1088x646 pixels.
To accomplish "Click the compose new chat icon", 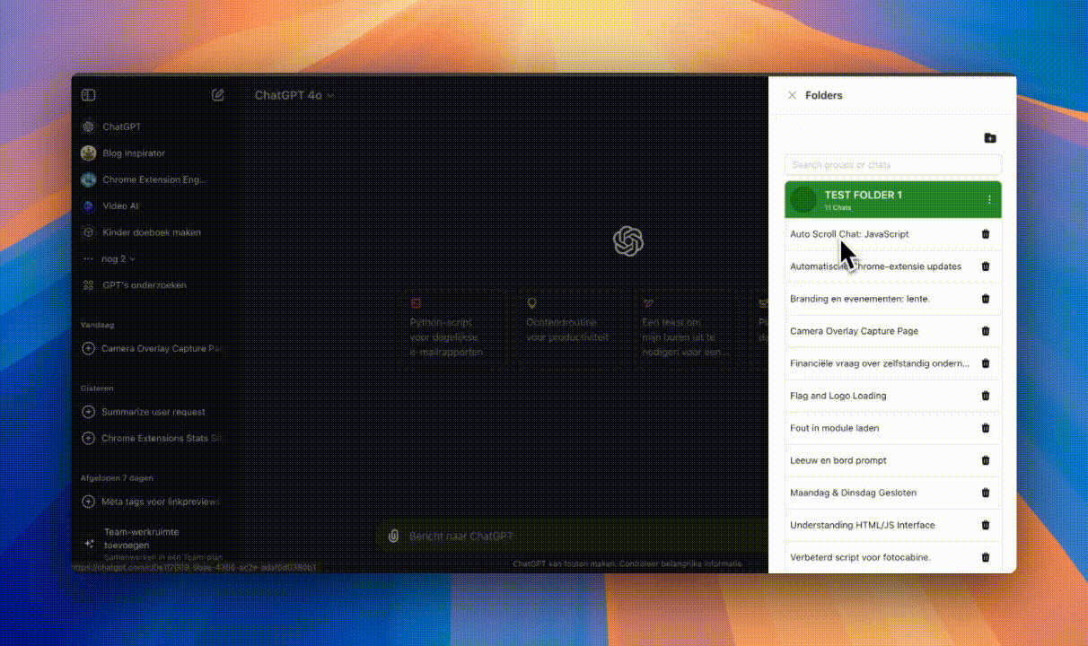I will click(217, 95).
